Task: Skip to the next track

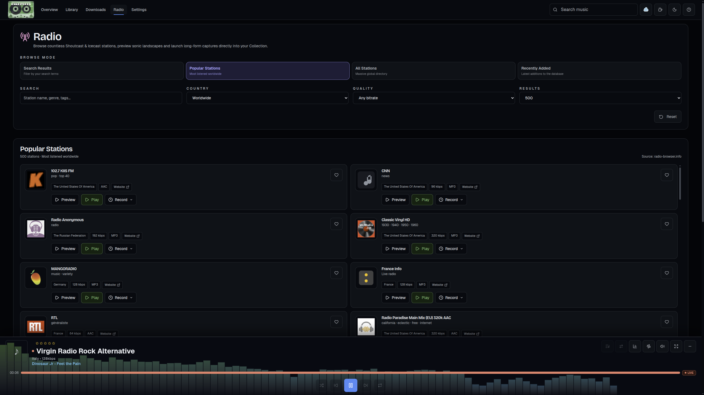Action: pyautogui.click(x=366, y=385)
